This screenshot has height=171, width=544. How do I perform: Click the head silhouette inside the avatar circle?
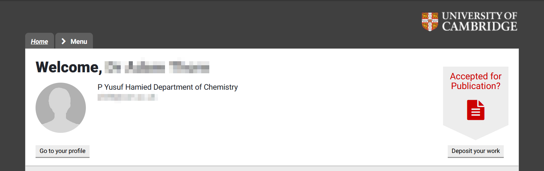coord(60,99)
